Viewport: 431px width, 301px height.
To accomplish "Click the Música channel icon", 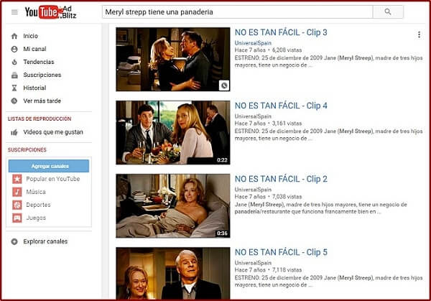I will point(17,192).
